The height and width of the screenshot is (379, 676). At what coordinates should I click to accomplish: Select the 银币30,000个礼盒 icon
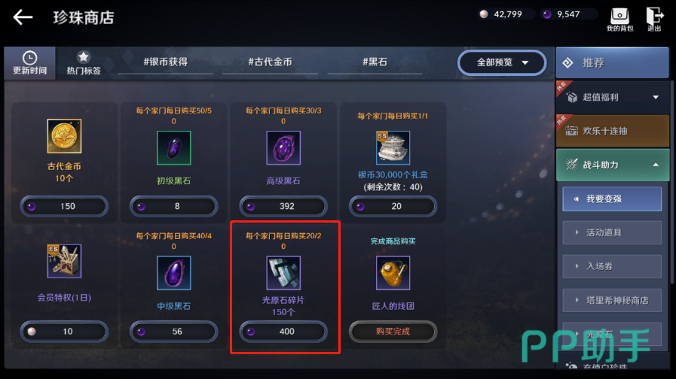(x=393, y=148)
